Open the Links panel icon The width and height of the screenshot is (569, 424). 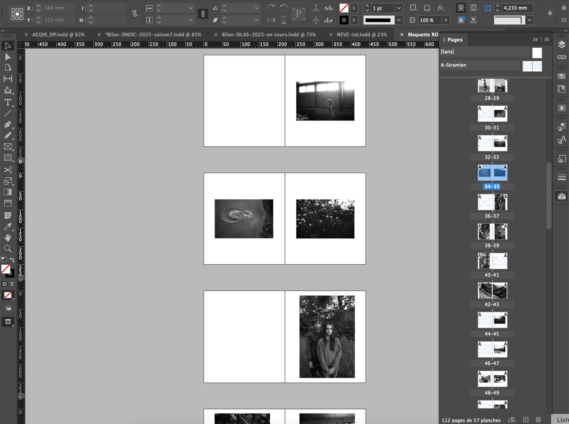pos(562,57)
